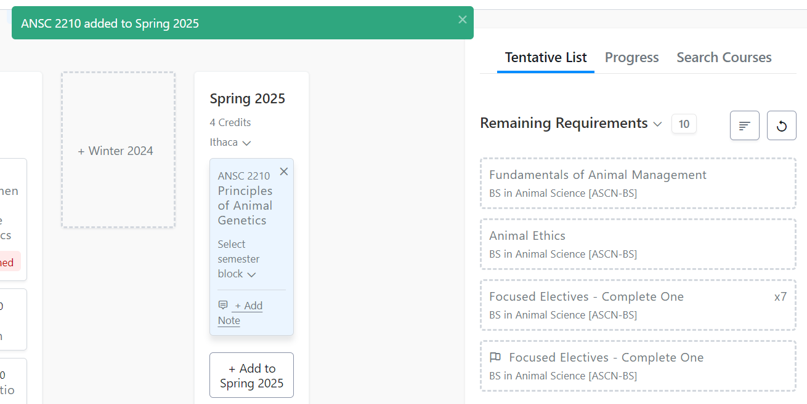807x404 pixels.
Task: Open the Select semester block dropdown
Action: (x=237, y=259)
